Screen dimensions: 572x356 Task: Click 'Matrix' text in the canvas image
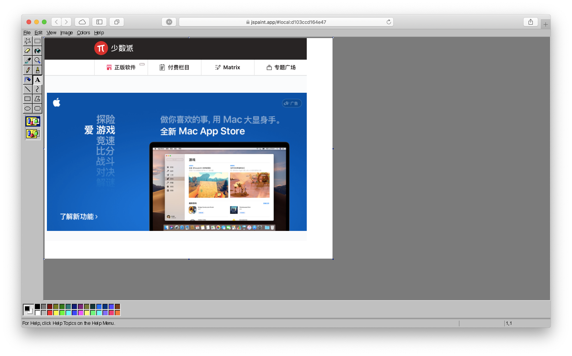(231, 67)
